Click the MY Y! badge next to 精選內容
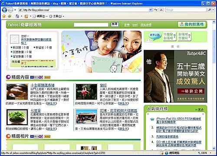The image size is (217, 156). [36, 78]
